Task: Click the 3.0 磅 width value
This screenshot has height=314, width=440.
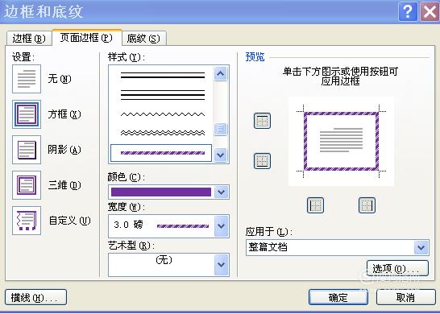Action: coord(128,225)
